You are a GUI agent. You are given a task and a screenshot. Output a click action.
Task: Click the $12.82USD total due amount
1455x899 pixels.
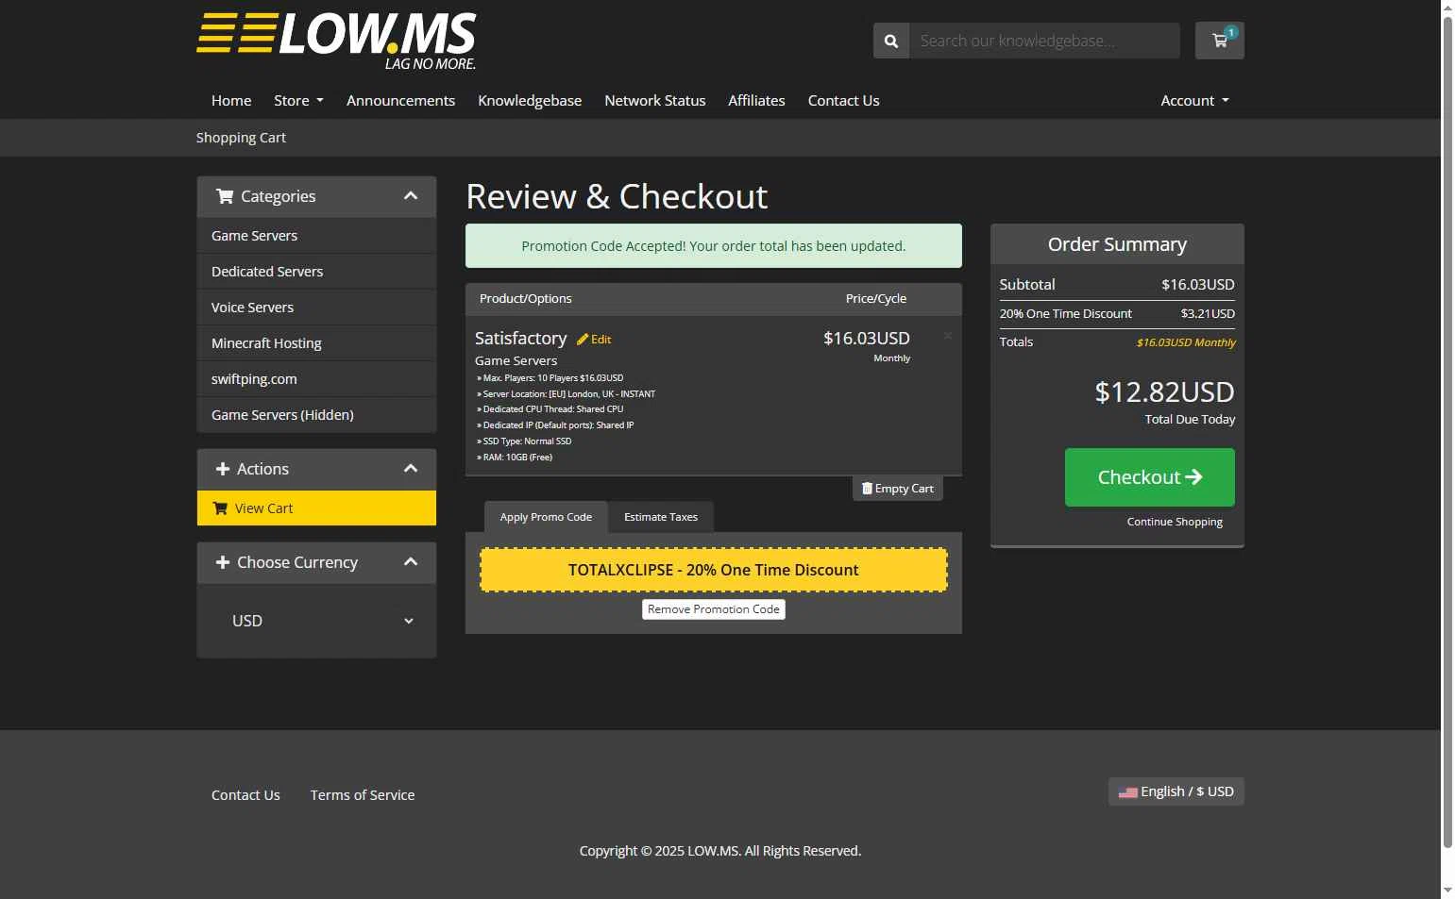1164,391
